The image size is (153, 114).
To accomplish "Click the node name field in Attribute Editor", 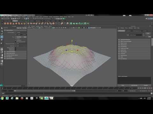I will click(136, 35).
